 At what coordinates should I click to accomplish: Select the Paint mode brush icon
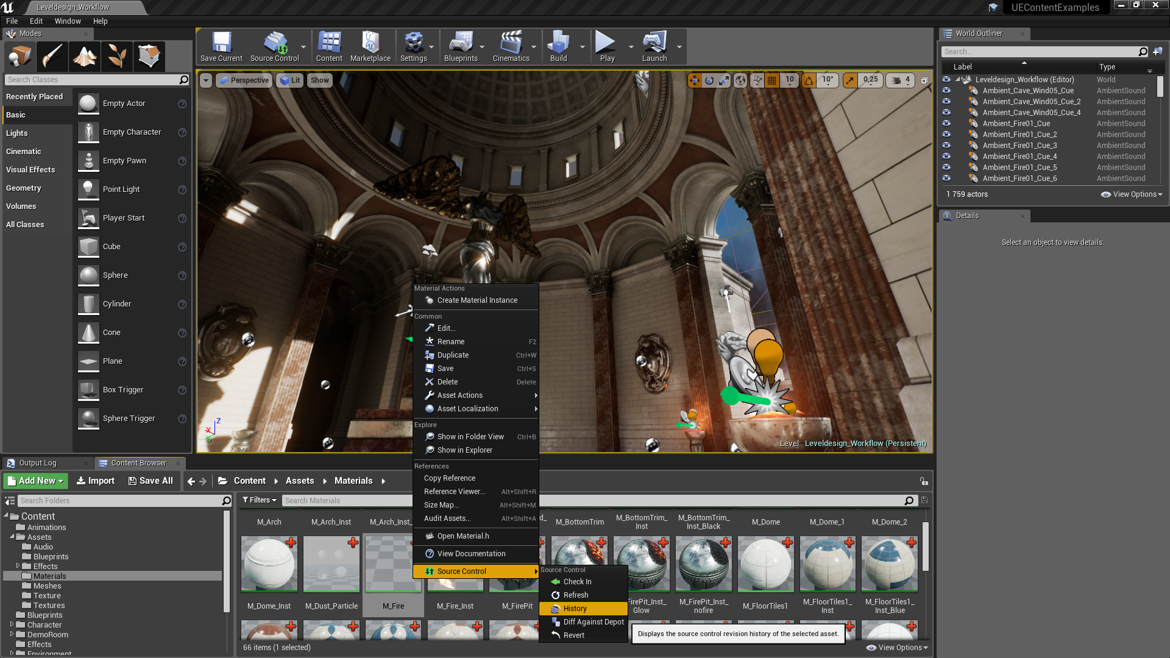coord(52,57)
